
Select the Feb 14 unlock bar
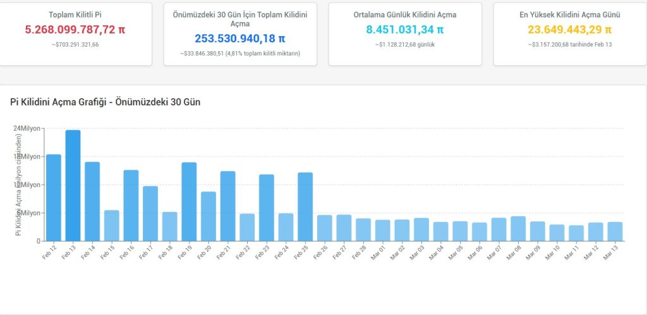coord(92,201)
